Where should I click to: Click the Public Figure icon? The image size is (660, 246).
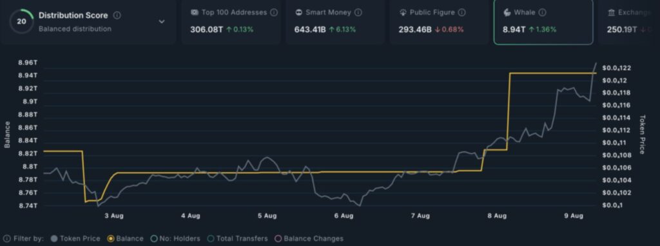point(403,13)
